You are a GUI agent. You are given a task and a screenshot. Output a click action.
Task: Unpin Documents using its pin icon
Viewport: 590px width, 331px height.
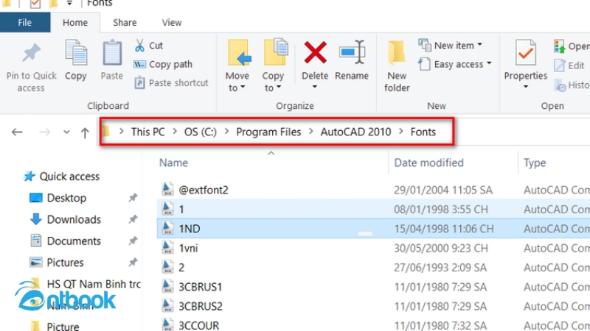coord(133,241)
